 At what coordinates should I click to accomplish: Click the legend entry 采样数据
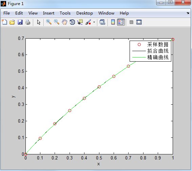[158, 44]
